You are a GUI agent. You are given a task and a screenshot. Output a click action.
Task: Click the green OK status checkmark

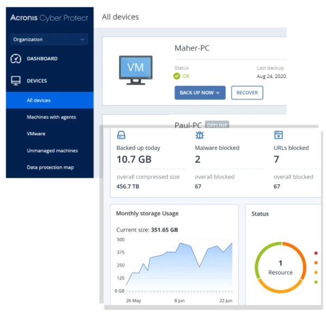[x=177, y=76]
